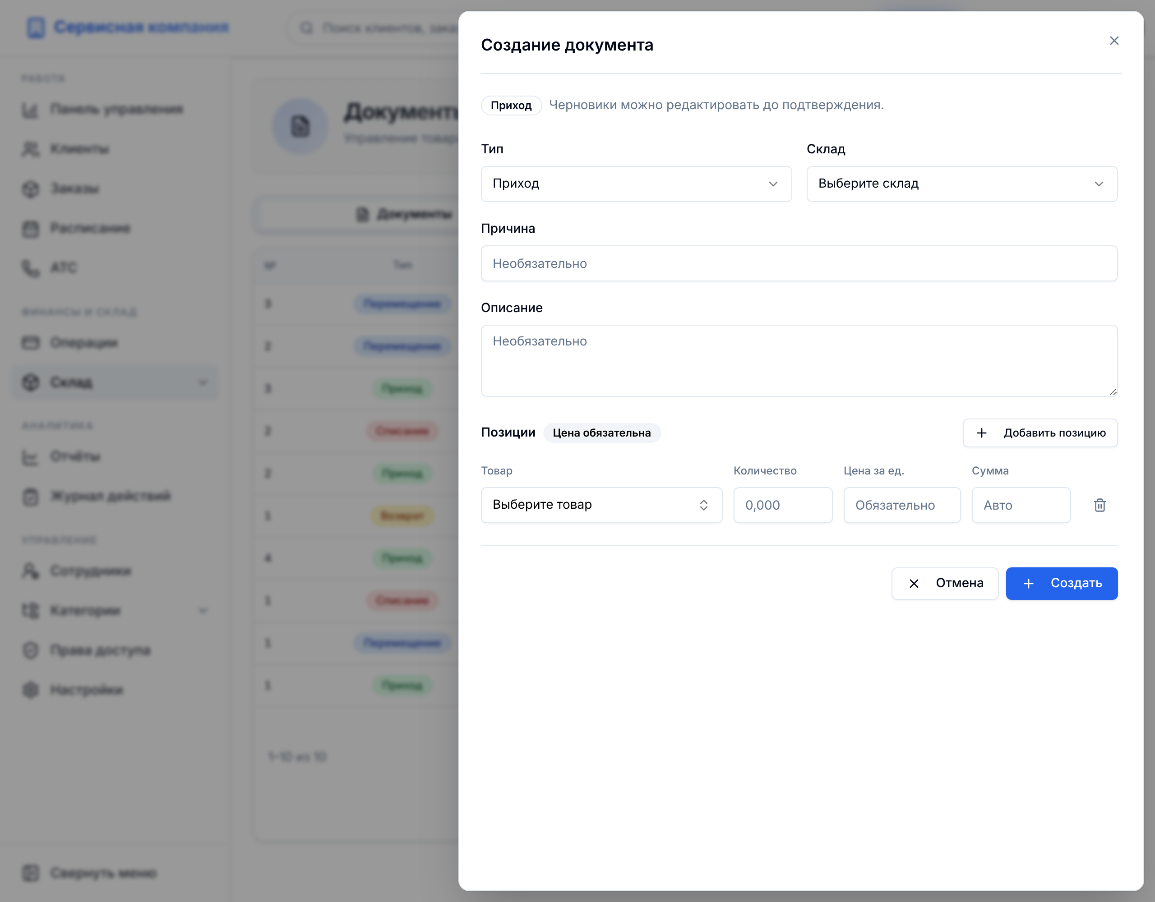
Task: Click the Отмена button
Action: coord(944,583)
